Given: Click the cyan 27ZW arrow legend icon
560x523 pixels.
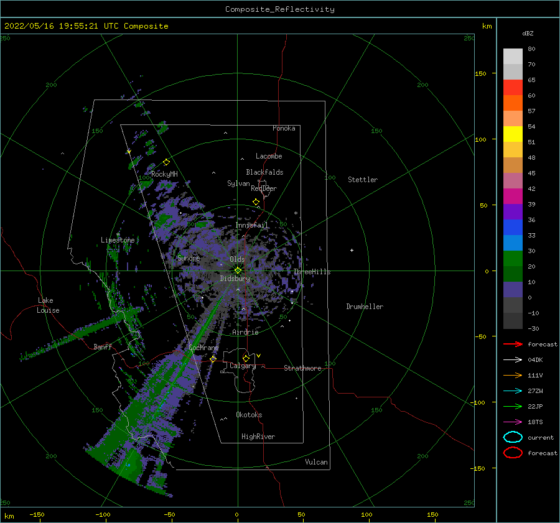Looking at the screenshot, I should [x=513, y=391].
